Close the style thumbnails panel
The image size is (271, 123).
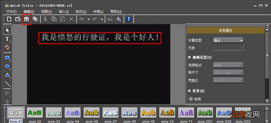(5, 107)
